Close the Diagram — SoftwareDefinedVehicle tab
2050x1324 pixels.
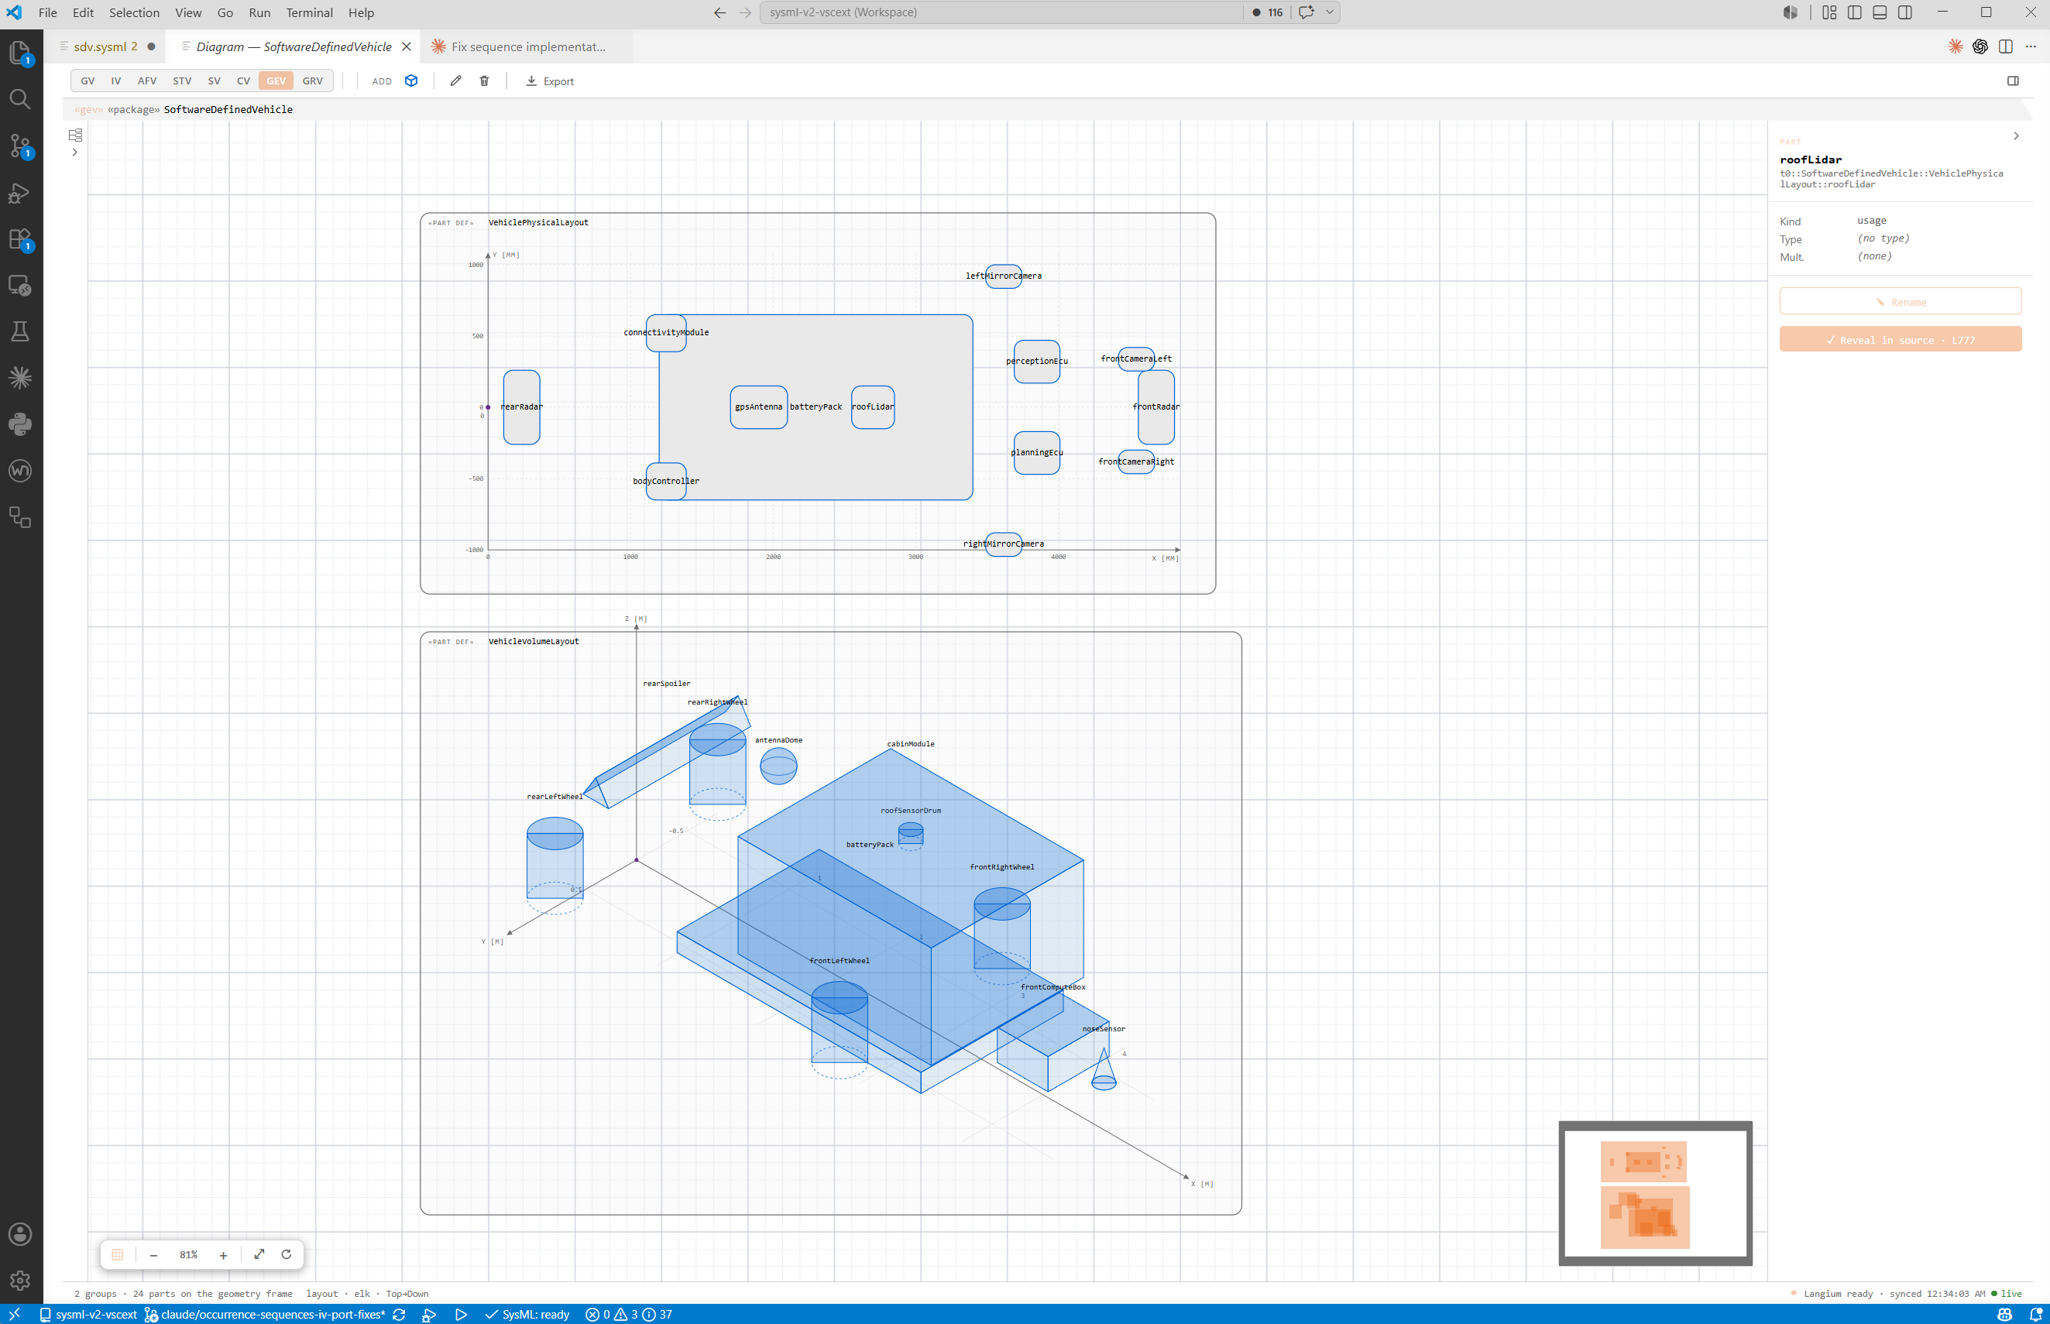[x=407, y=46]
